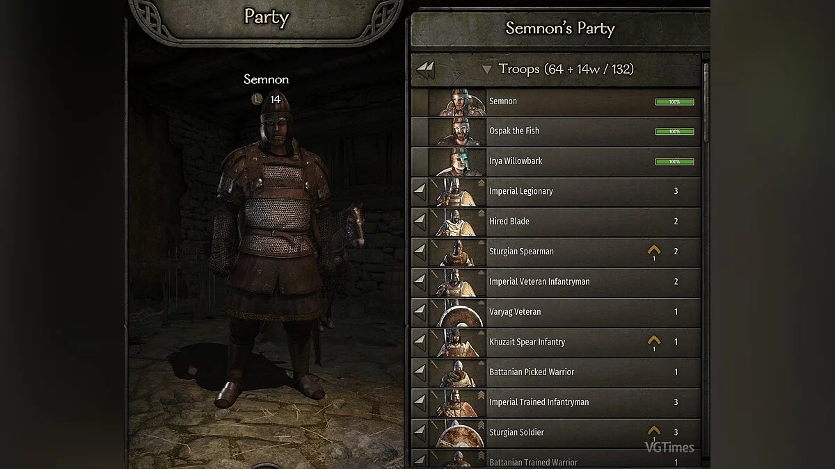Click the Party title tab
This screenshot has width=835, height=469.
(x=266, y=17)
